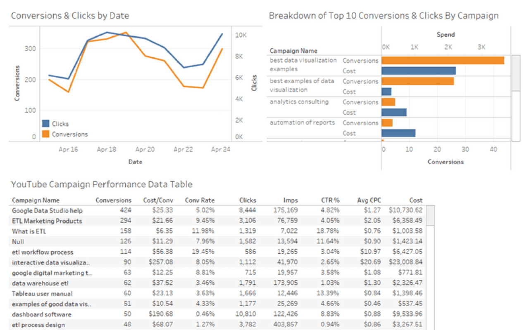529x330 pixels.
Task: Click the Avg CPC column header
Action: [369, 200]
